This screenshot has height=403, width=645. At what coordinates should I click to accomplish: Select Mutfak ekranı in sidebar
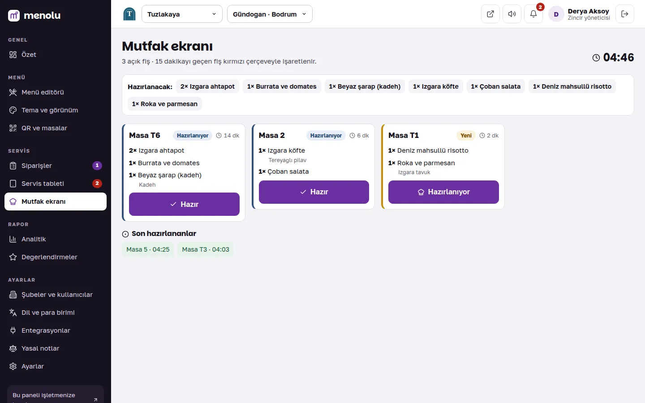(56, 201)
